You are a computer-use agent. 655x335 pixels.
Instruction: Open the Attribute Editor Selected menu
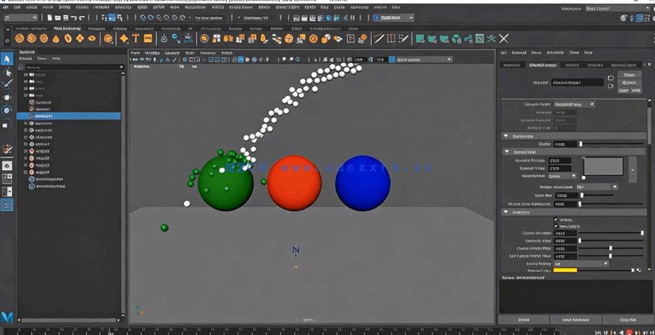(519, 53)
